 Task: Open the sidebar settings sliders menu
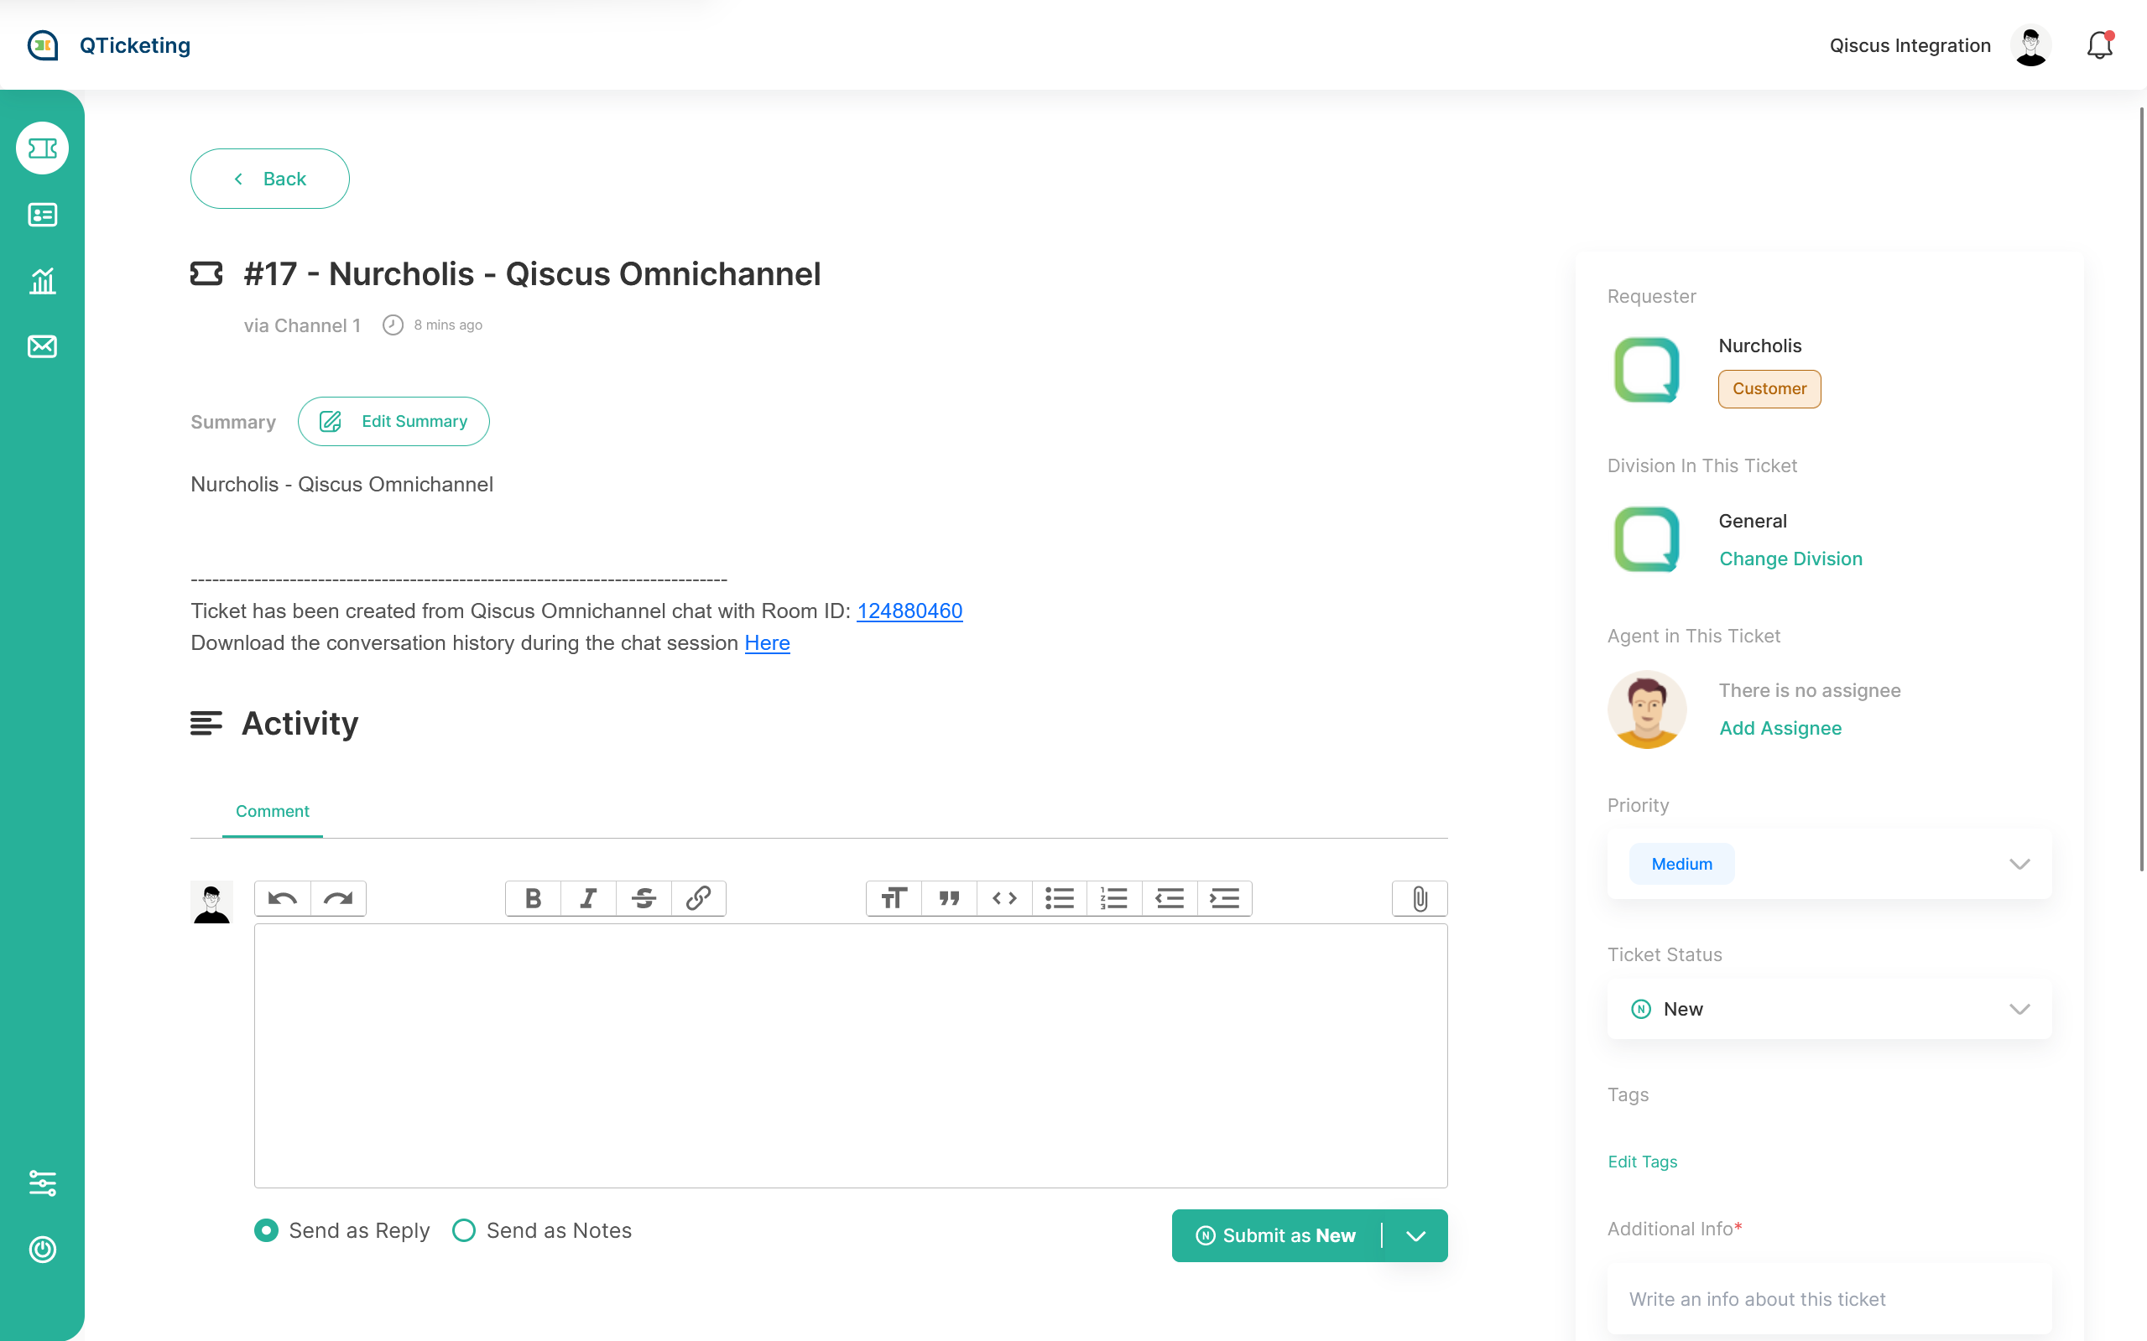43,1183
